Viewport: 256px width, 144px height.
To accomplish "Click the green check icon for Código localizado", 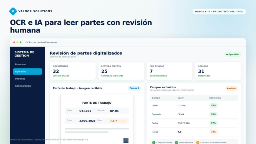I will 154,142.
